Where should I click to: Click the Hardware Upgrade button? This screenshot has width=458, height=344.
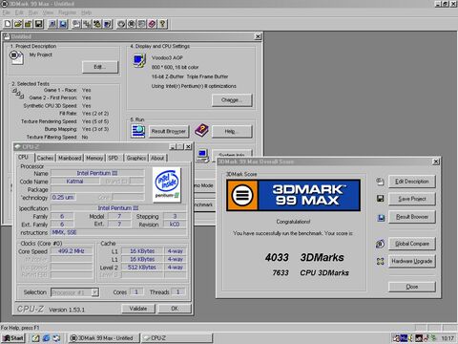[x=412, y=261]
